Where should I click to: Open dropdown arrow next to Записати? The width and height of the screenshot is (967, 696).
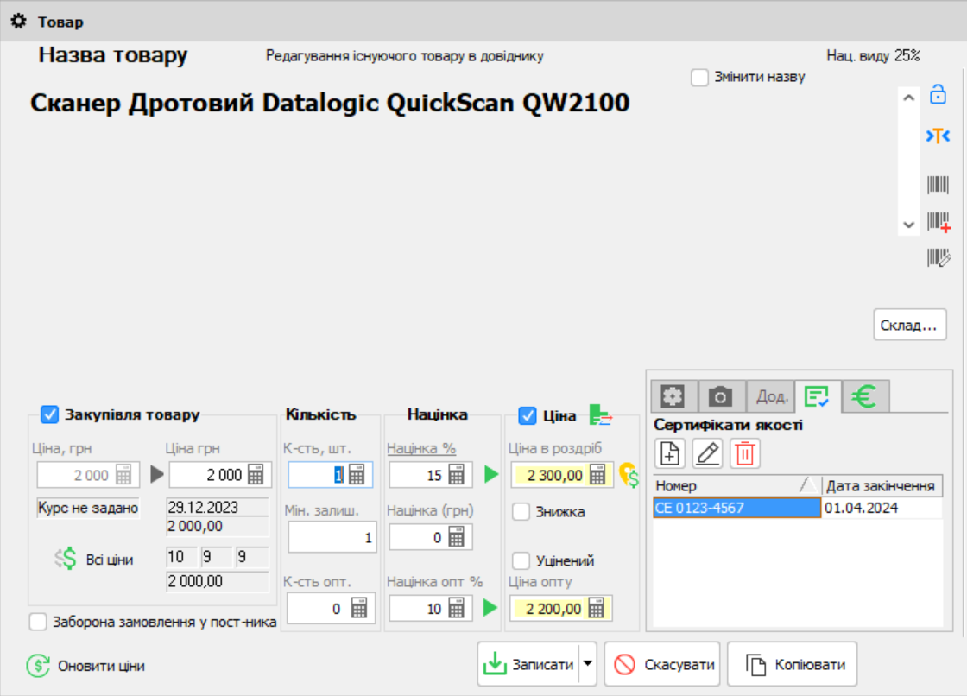[x=588, y=664]
